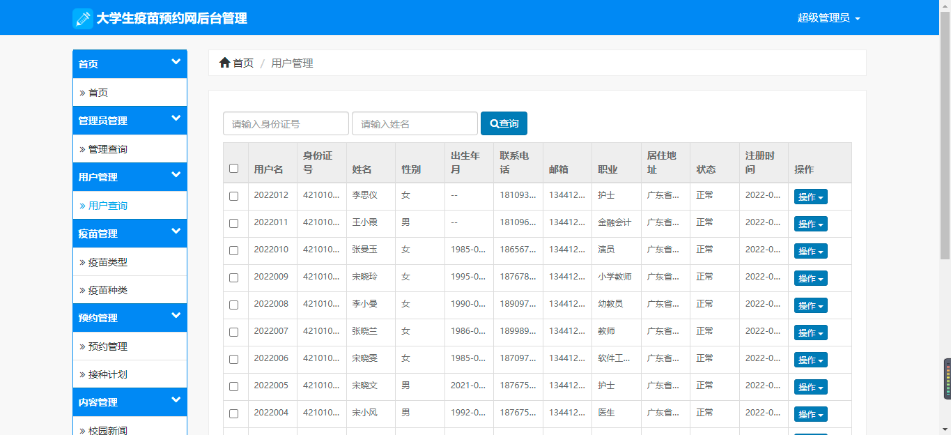Check the checkbox for user 2022007
951x435 pixels.
click(x=234, y=332)
